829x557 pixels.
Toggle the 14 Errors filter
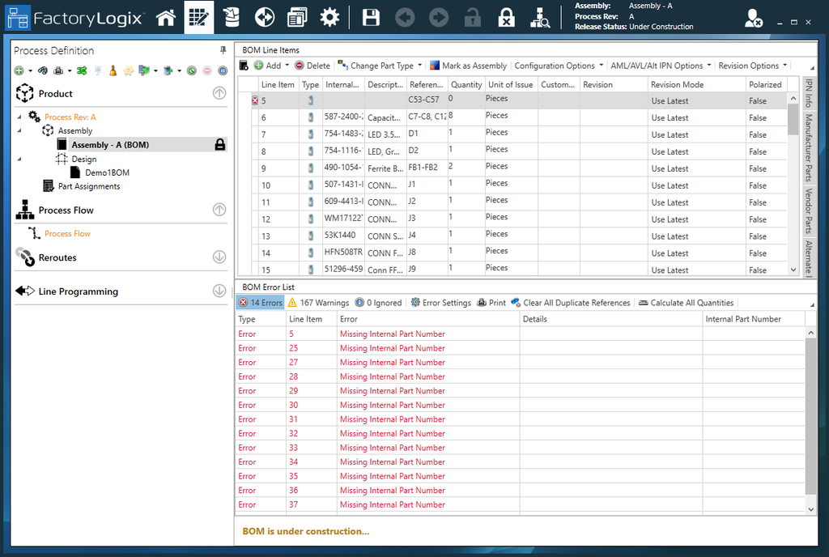point(260,303)
